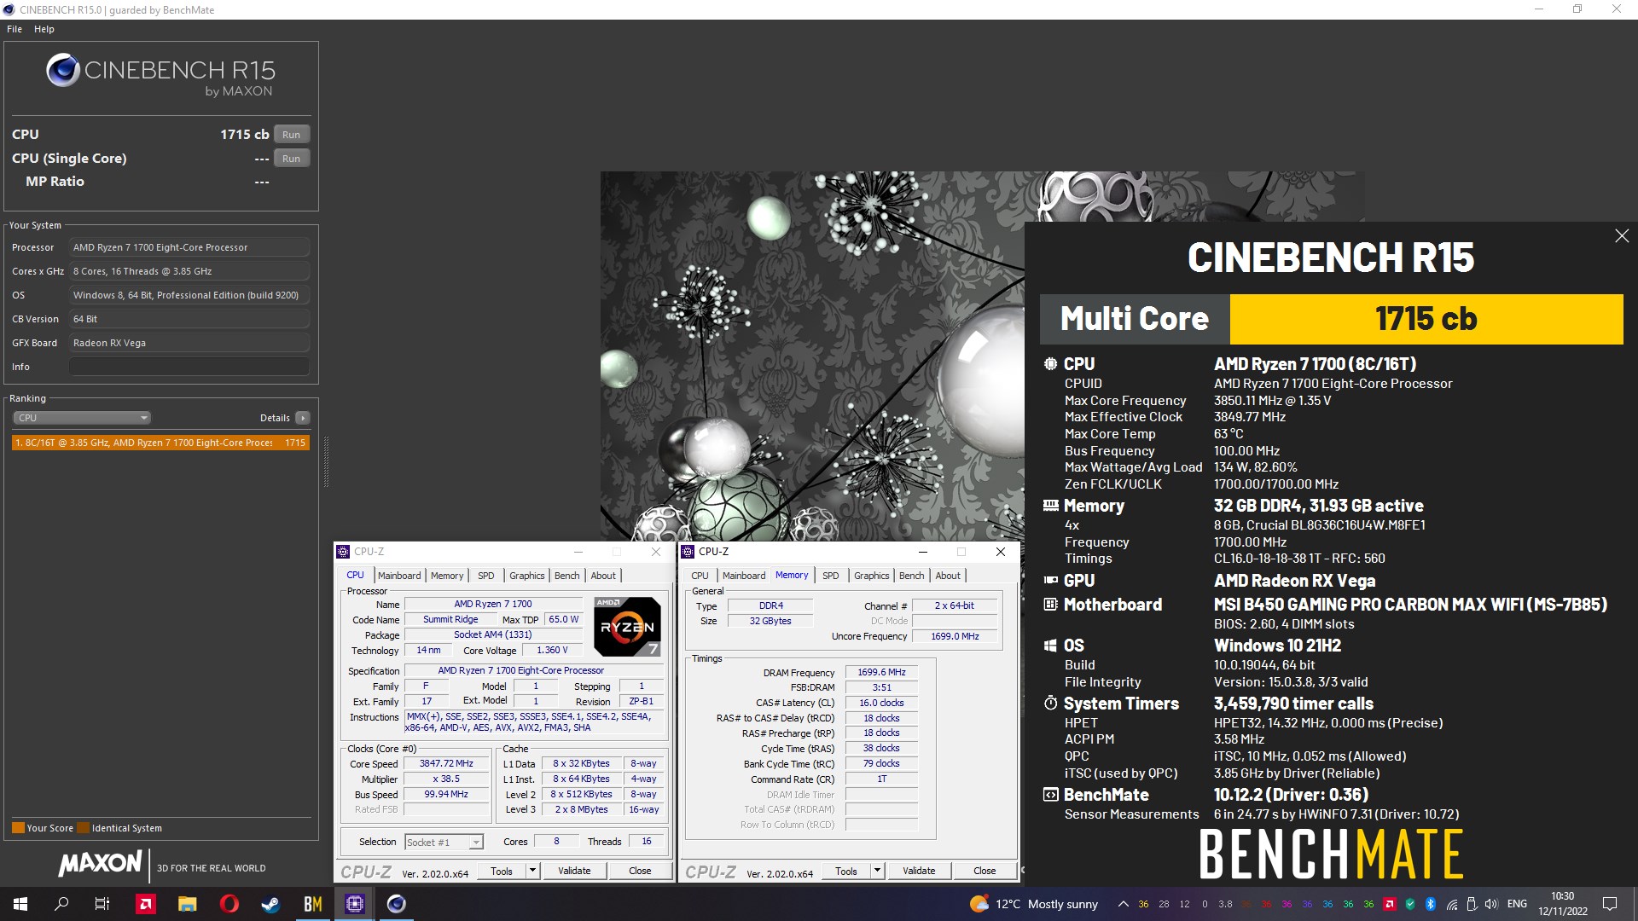Click the AMD icon in the system tray
Screen dimensions: 1638x921
coord(1390,904)
